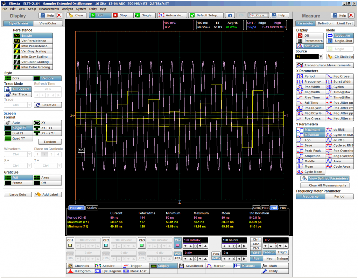Select Infin Color Grading persistence

[x=33, y=67]
